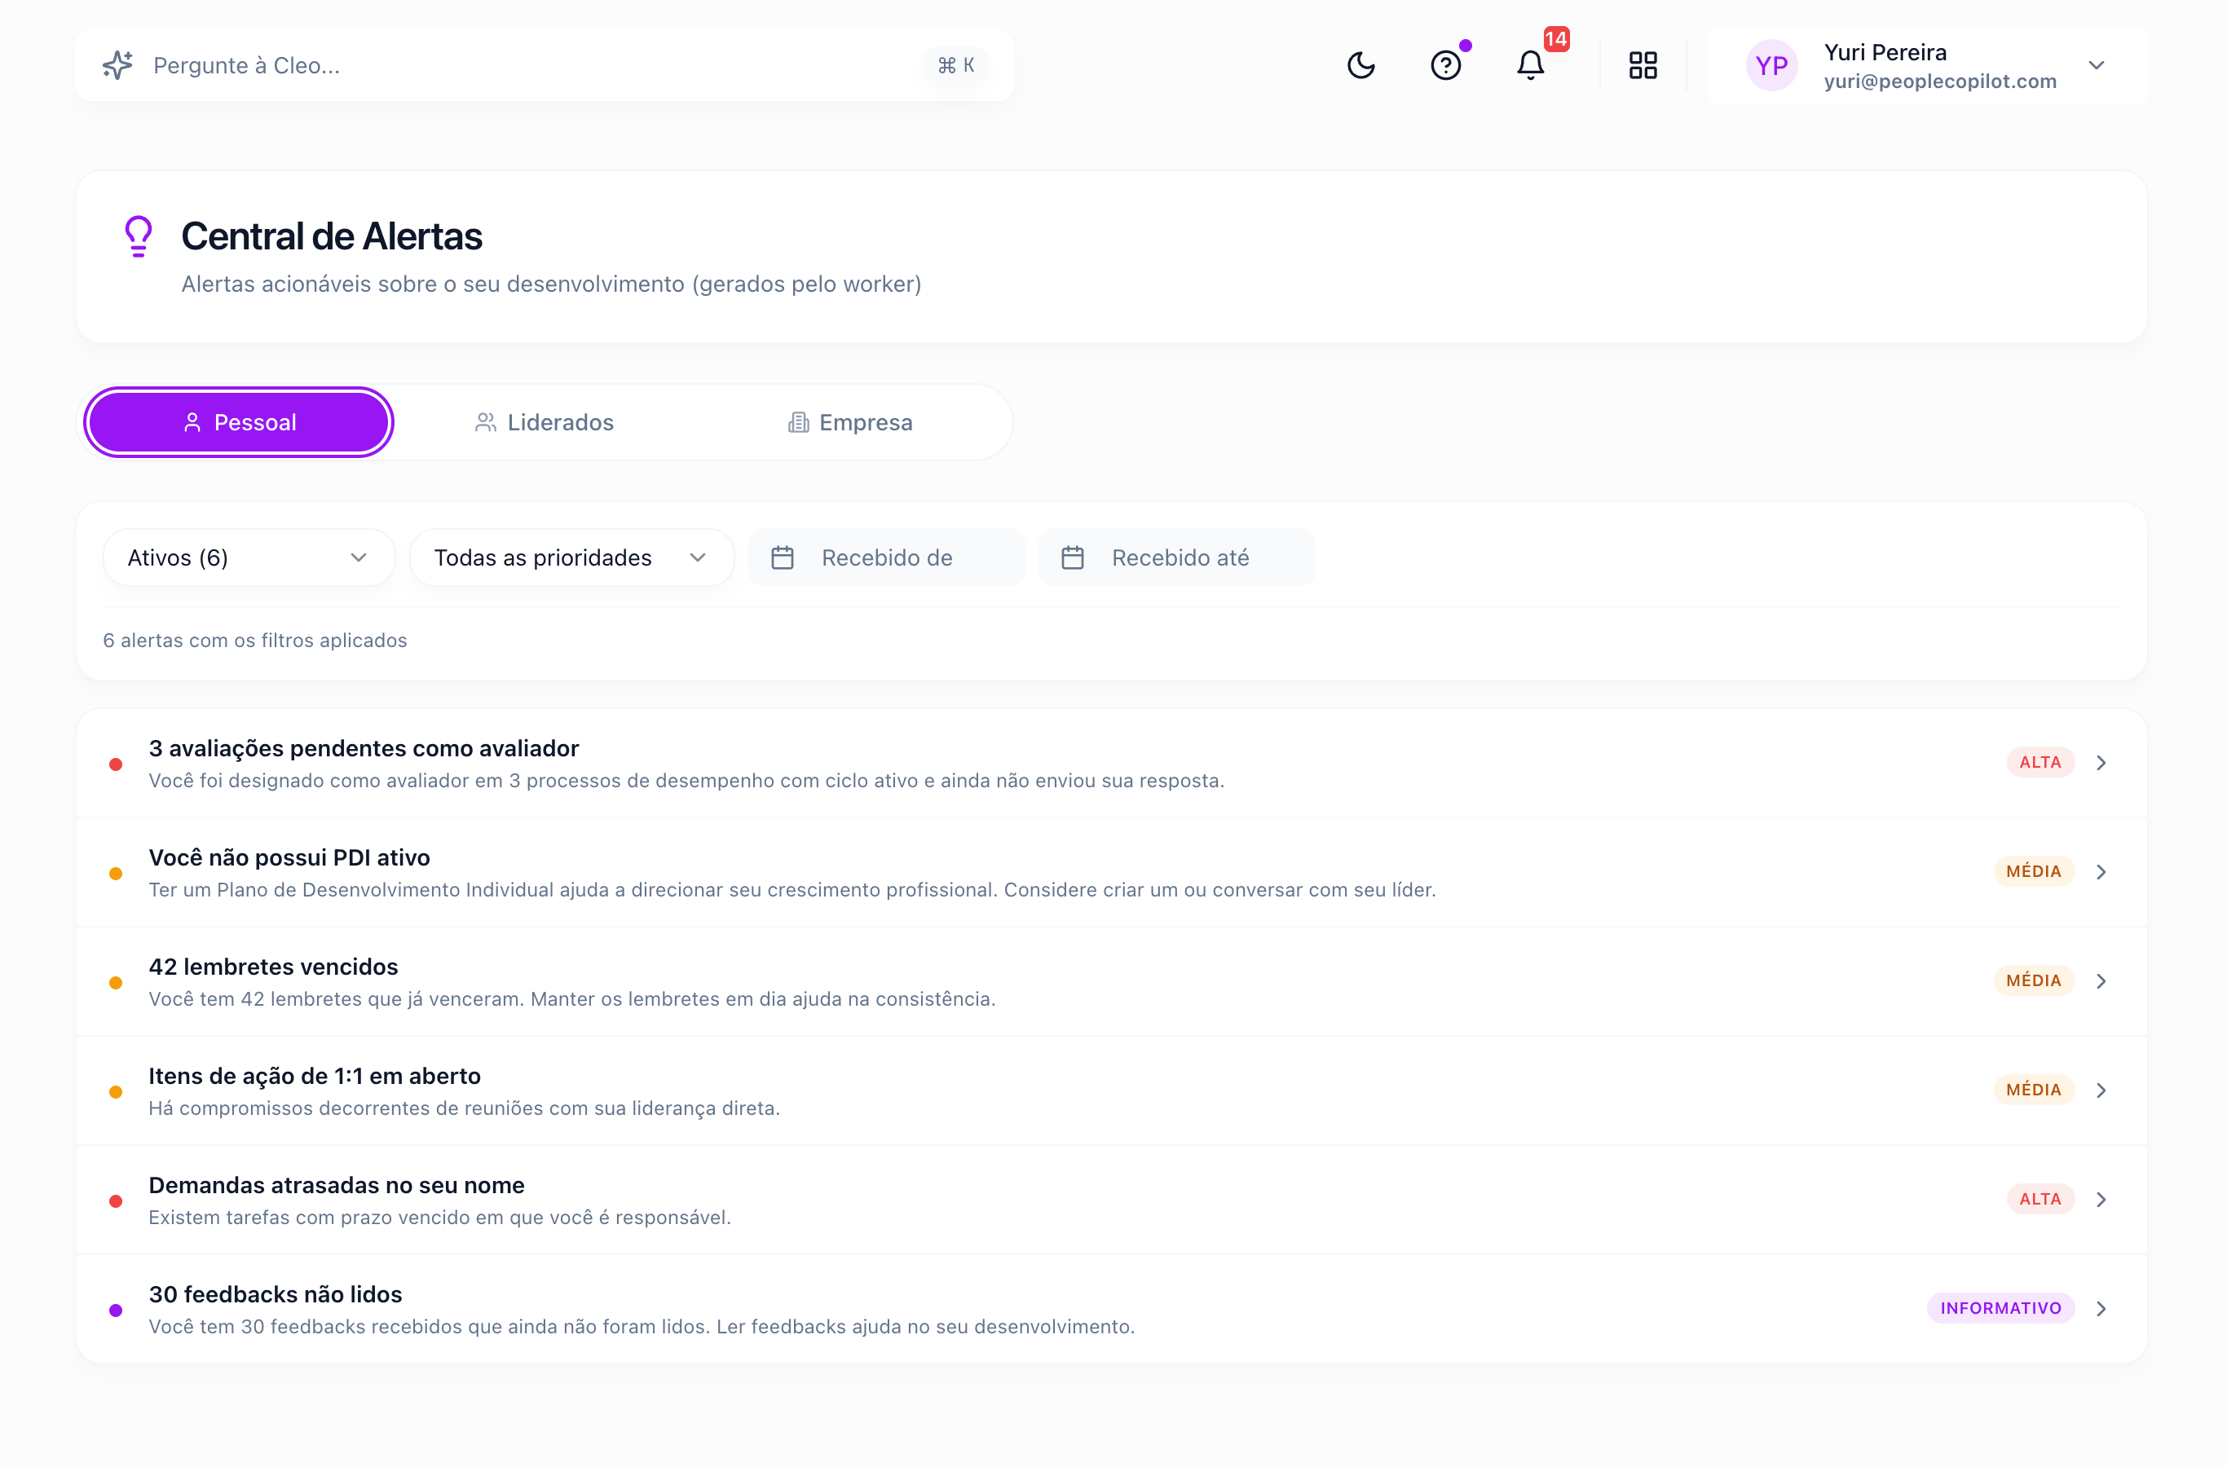Open '30 feedbacks não lidos' title

click(275, 1294)
